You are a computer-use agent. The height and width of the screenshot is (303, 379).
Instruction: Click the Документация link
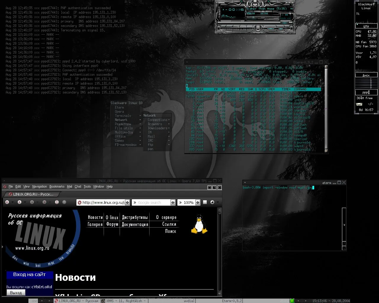coord(135,224)
